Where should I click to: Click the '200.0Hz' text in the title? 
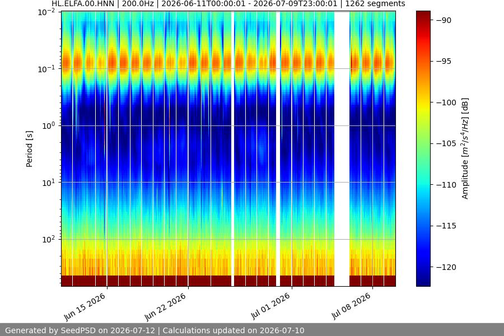tap(138, 4)
